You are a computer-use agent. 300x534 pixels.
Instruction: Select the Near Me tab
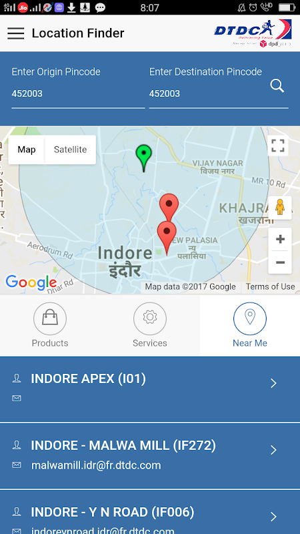[x=250, y=325]
